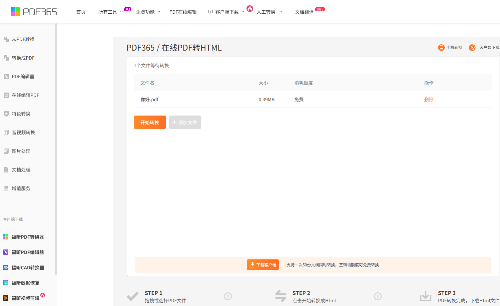Click the 特色转换 shield icon
This screenshot has width=500, height=306.
(x=6, y=114)
